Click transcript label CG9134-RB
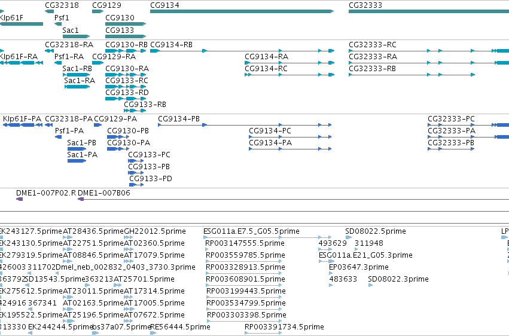Viewport: 509px width, 336px height. click(172, 44)
